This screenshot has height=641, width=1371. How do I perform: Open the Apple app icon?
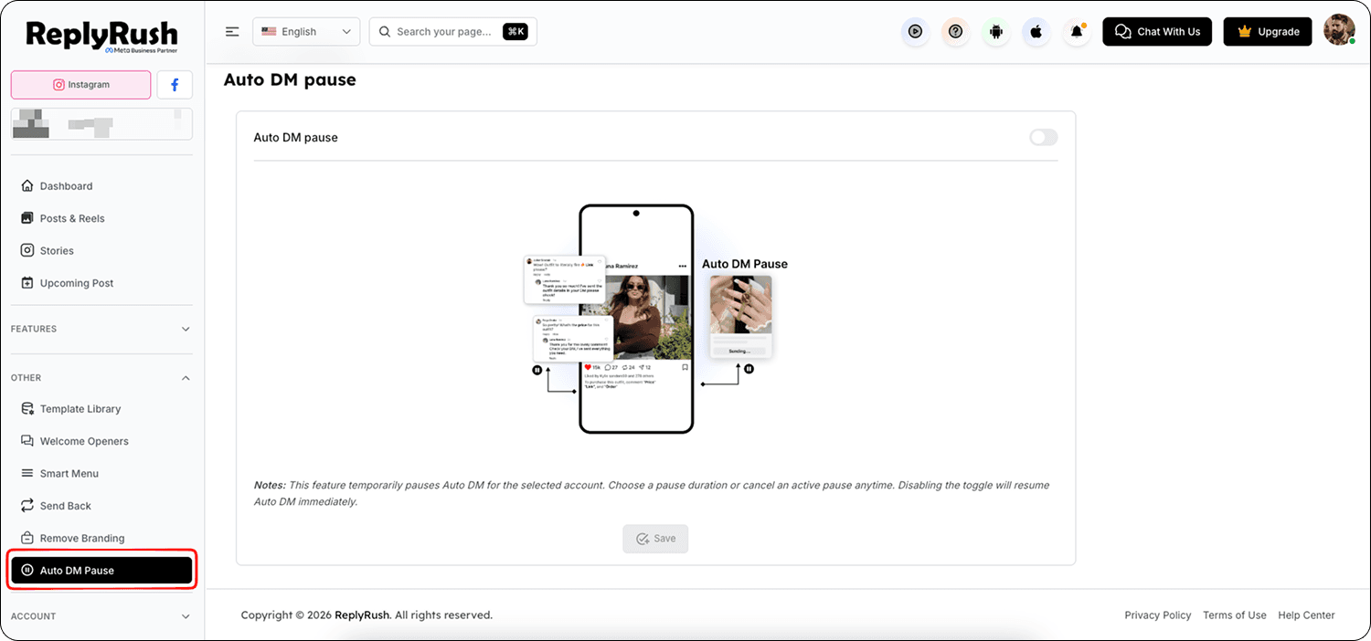point(1036,32)
